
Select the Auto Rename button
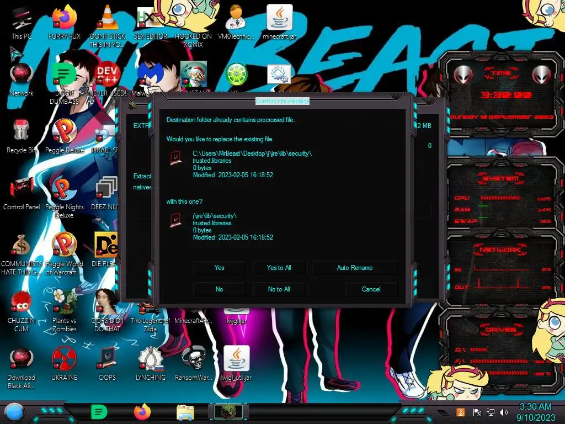coord(355,268)
